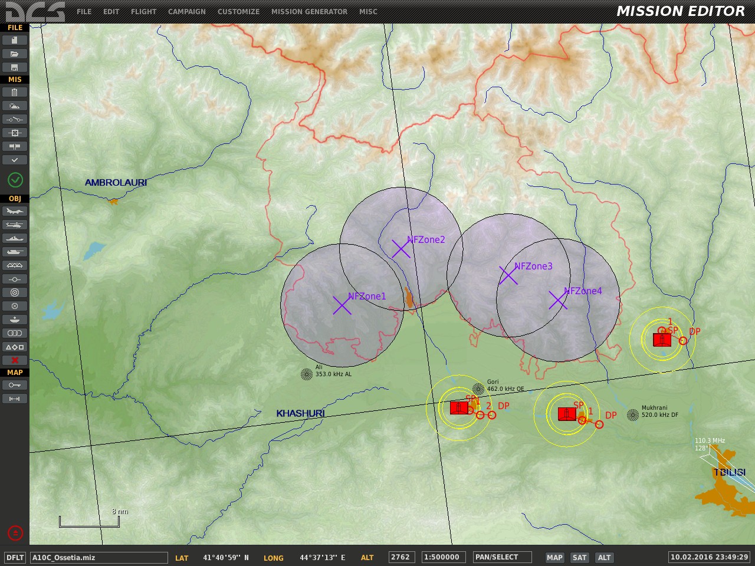Click the New Mission file icon

[15, 40]
